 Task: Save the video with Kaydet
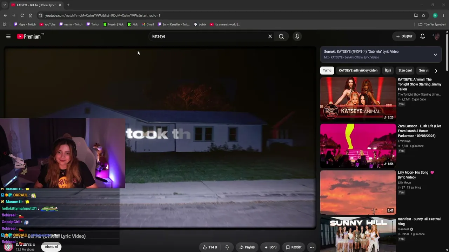pyautogui.click(x=294, y=247)
